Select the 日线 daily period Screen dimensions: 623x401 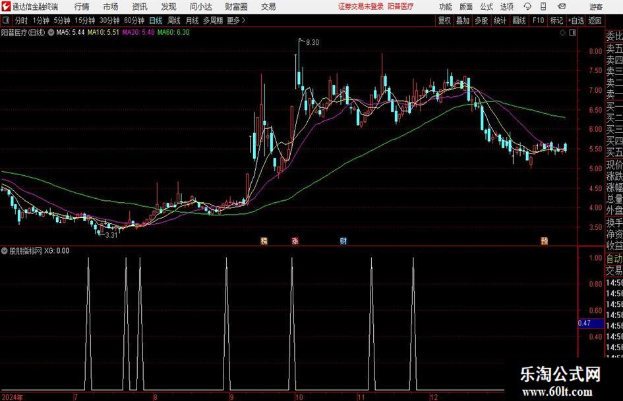coord(156,20)
